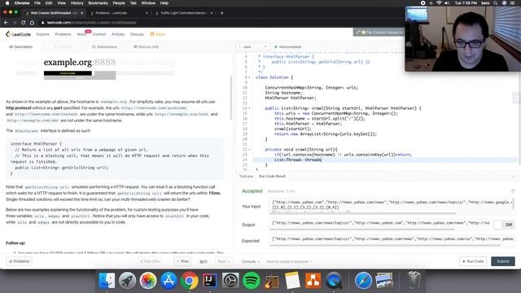Open Safari compass icon in dock
Image resolution: width=521 pixels, height=293 pixels.
click(363, 281)
